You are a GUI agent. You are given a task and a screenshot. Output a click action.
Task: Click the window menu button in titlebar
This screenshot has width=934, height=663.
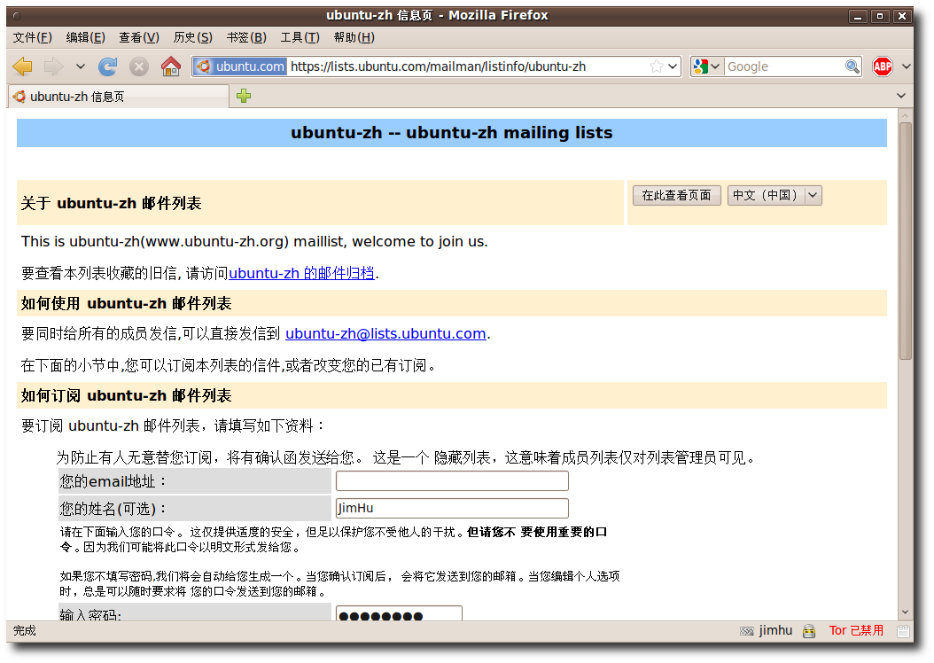coord(17,16)
